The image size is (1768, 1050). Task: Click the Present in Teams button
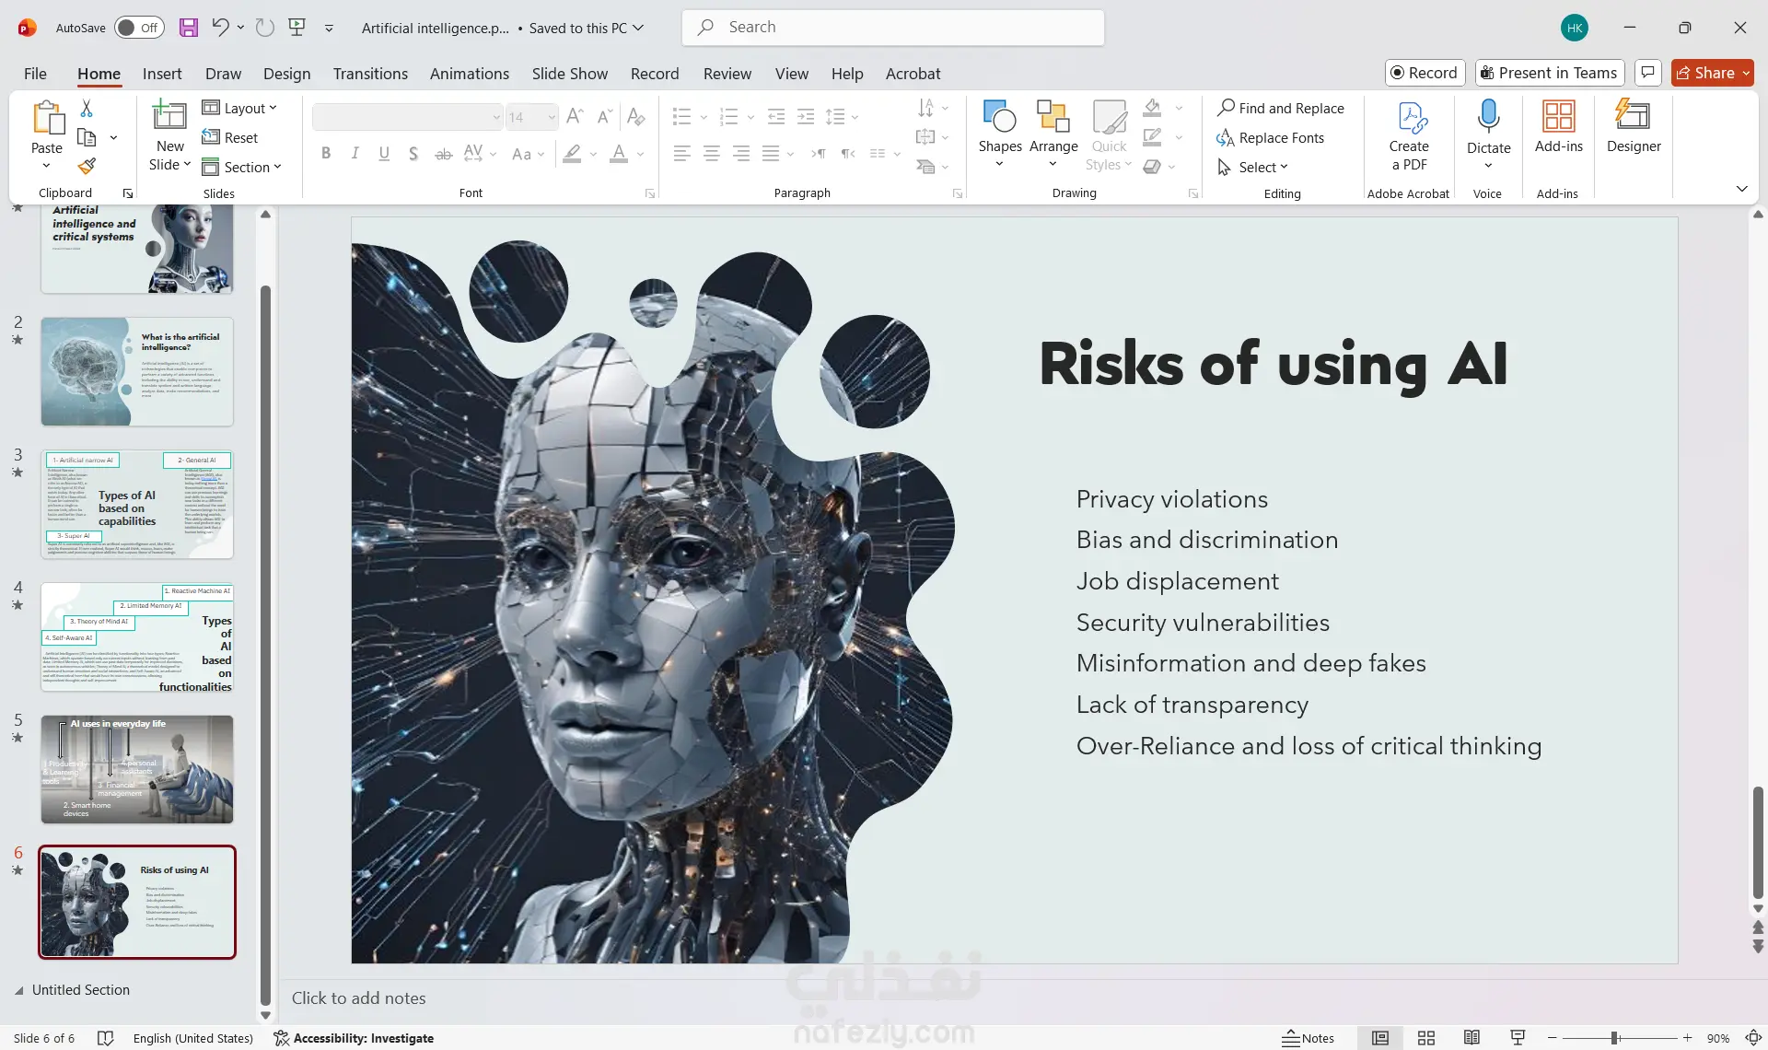coord(1549,73)
